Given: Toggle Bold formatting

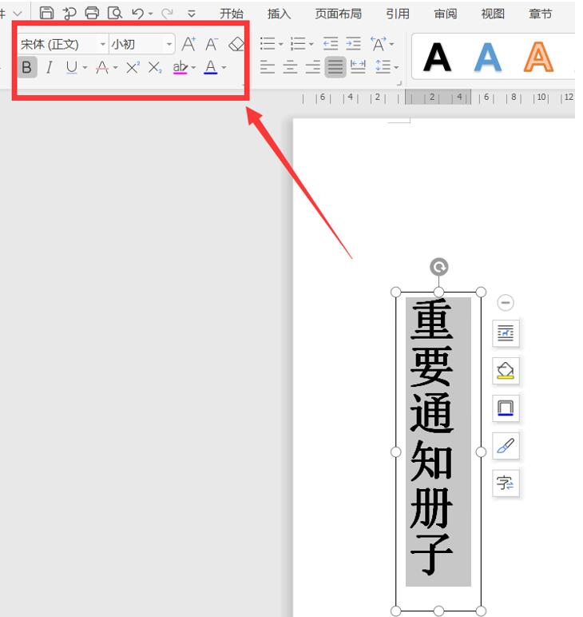Looking at the screenshot, I should (27, 67).
